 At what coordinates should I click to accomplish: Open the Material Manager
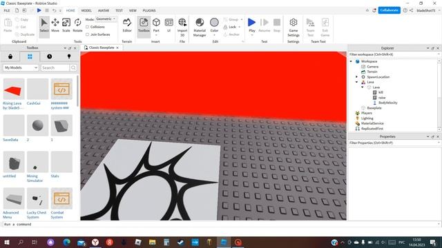pos(200,27)
